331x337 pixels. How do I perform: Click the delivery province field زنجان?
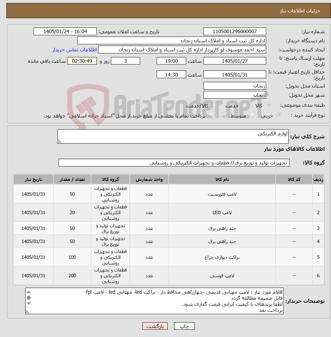235,86
